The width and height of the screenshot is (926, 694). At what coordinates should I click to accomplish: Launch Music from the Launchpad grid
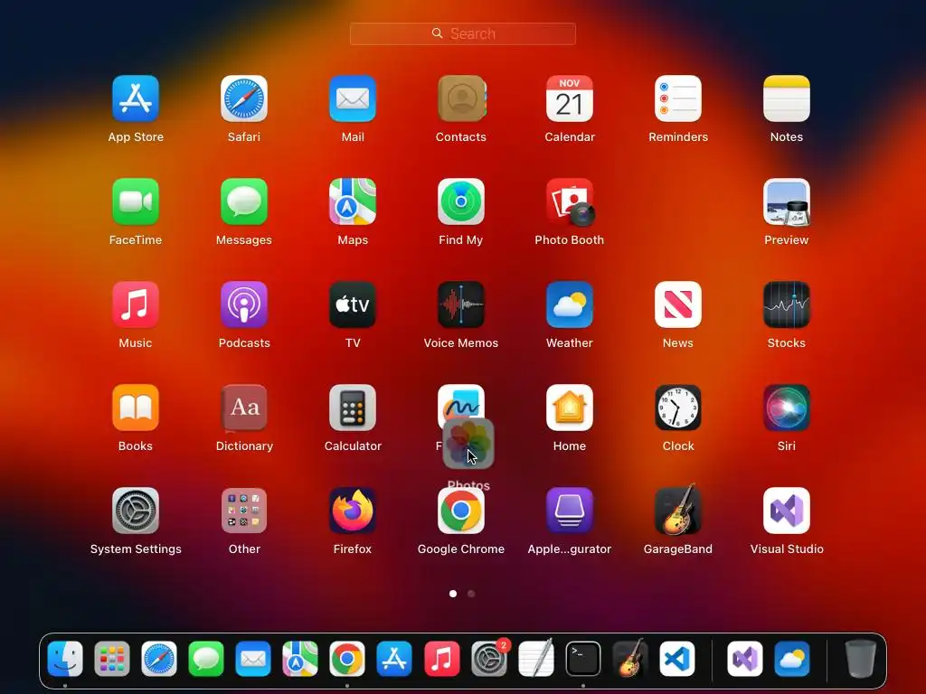[x=136, y=305]
